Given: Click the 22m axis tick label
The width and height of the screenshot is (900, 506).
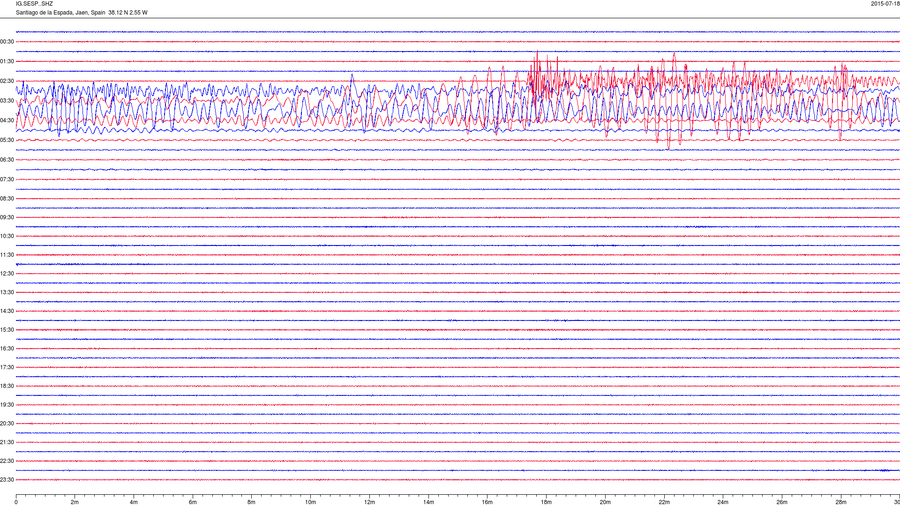Looking at the screenshot, I should coord(664,502).
